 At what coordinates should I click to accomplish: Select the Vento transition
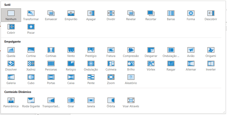pos(71,52)
